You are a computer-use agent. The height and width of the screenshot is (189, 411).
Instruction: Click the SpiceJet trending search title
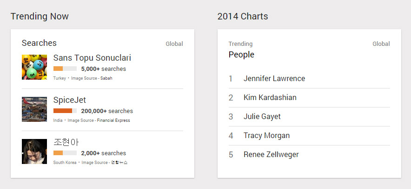coord(70,100)
